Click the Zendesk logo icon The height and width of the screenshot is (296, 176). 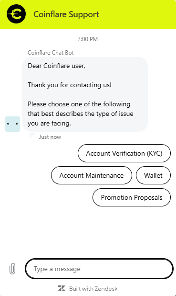click(62, 288)
